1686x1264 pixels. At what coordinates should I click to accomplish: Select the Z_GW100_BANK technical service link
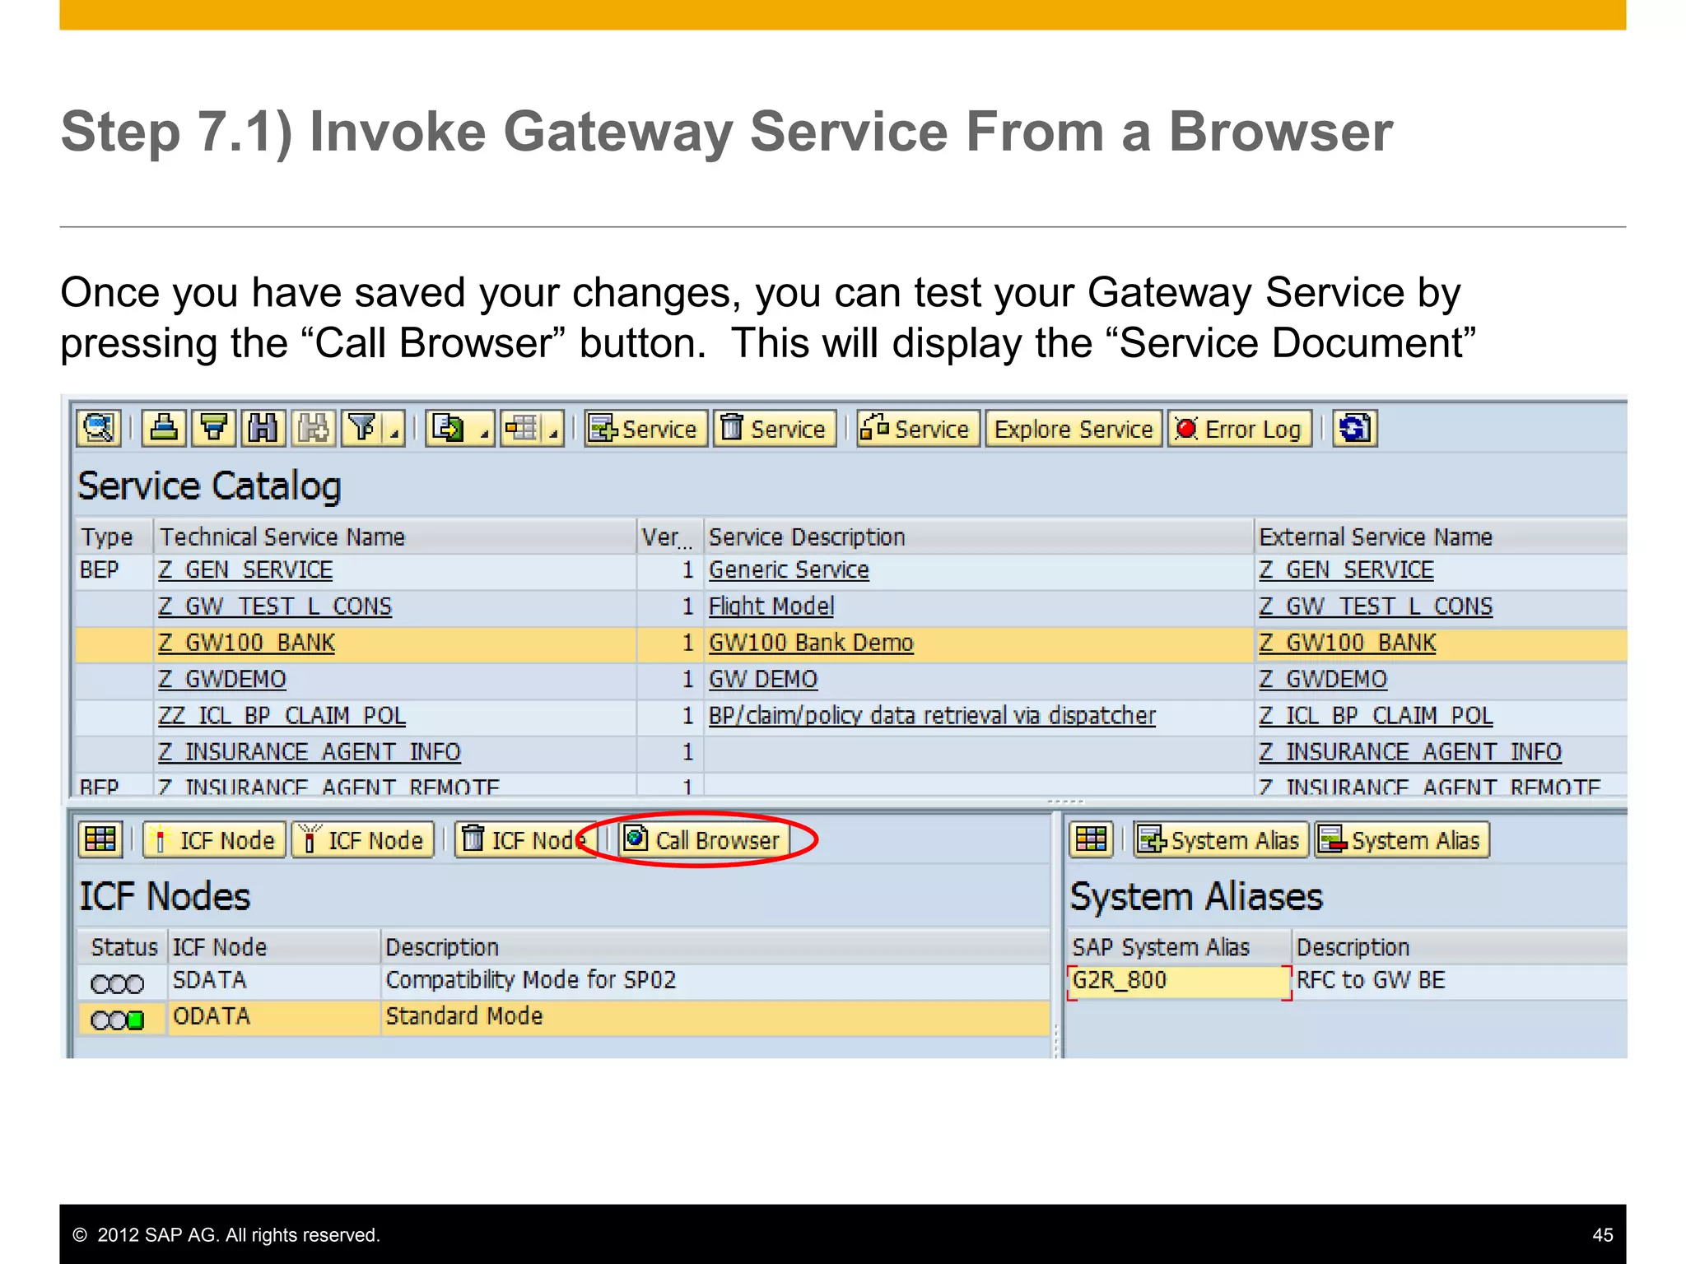pos(247,643)
